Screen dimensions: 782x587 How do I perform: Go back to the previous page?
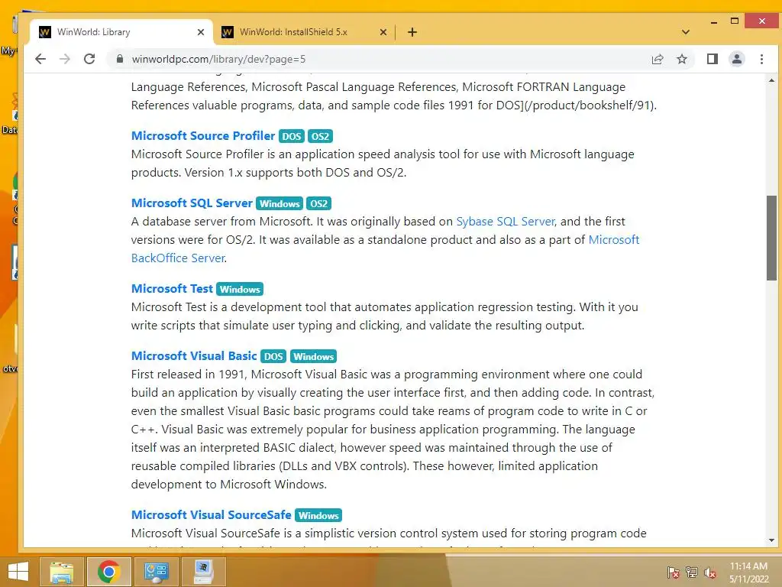(x=40, y=59)
